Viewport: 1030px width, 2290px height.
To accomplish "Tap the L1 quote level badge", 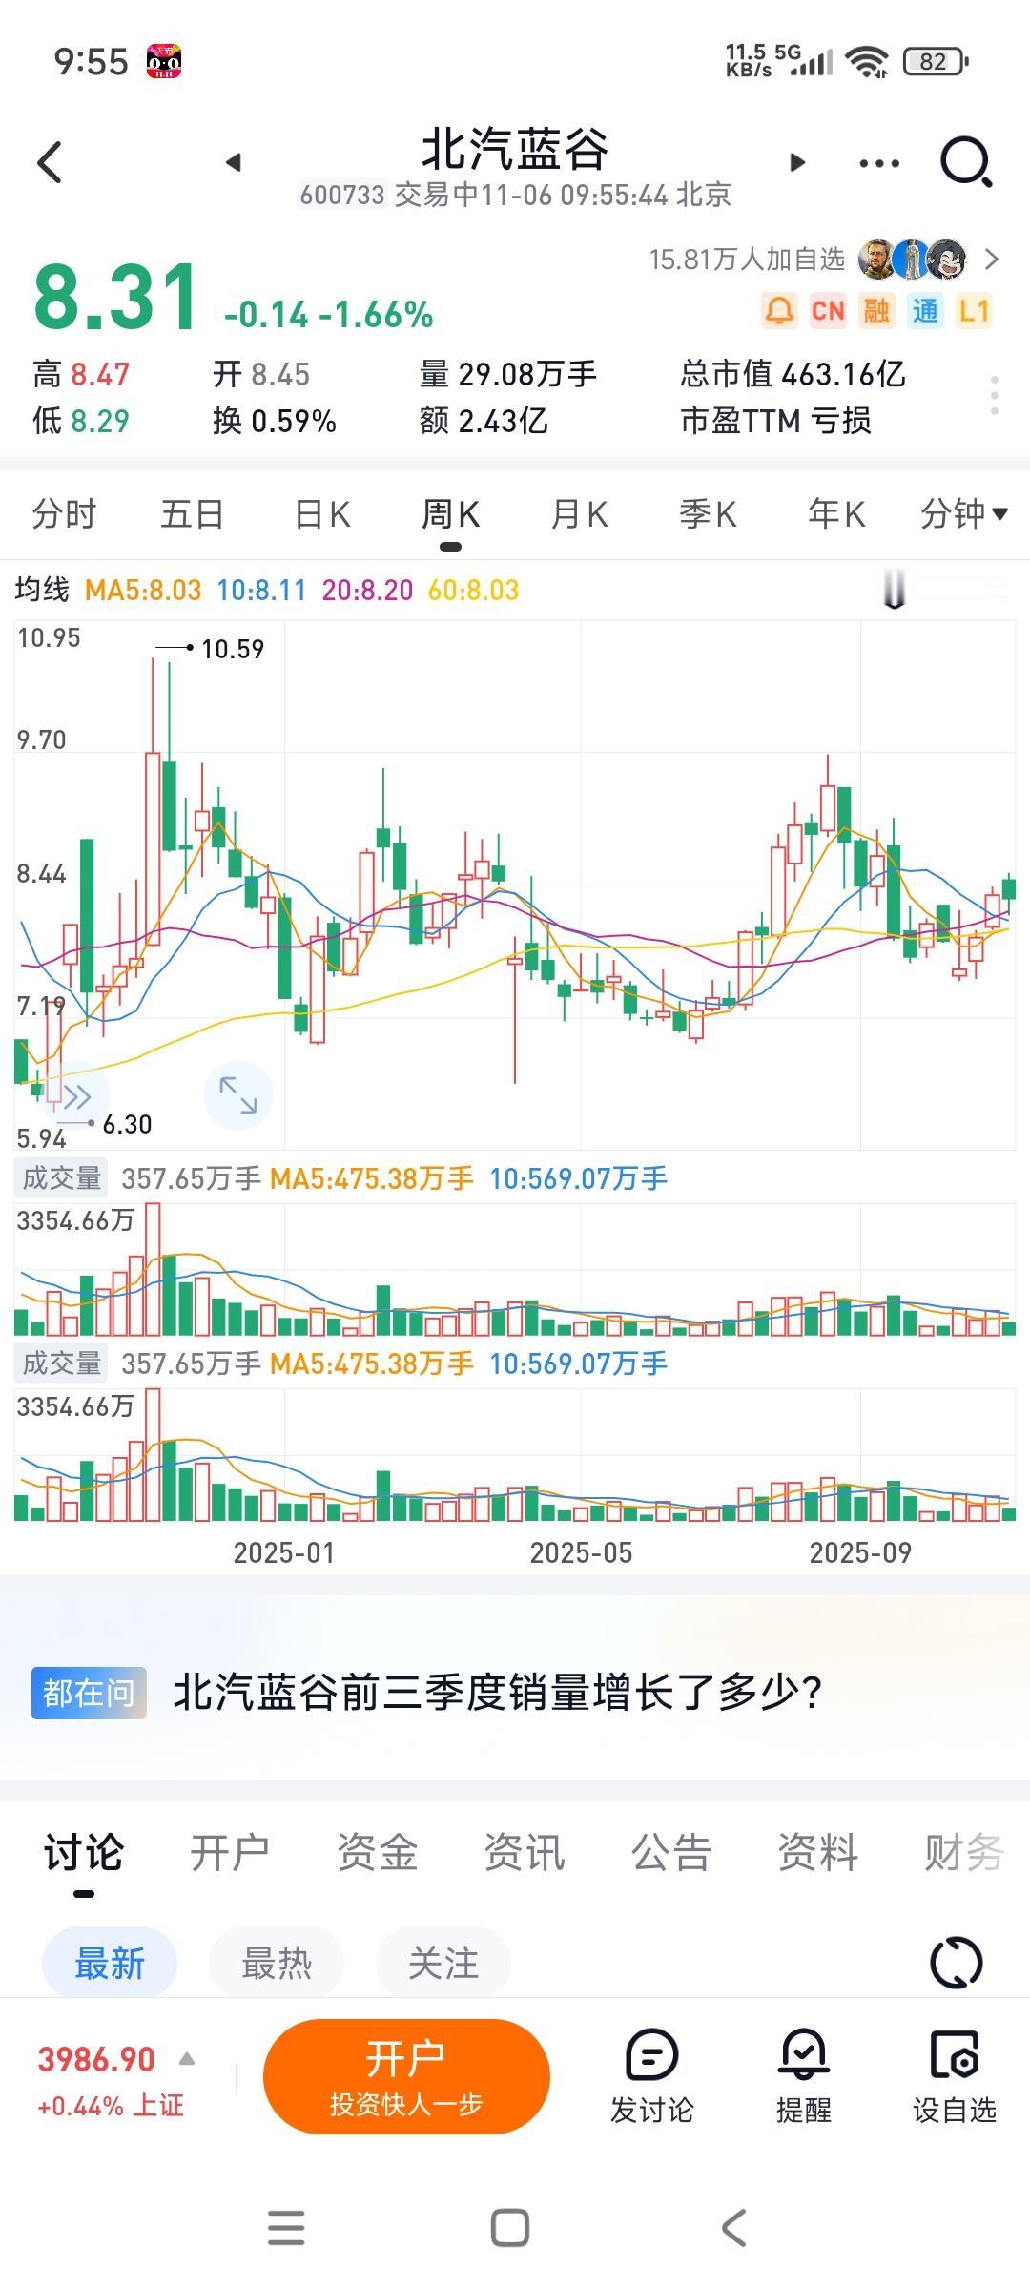I will coord(974,311).
